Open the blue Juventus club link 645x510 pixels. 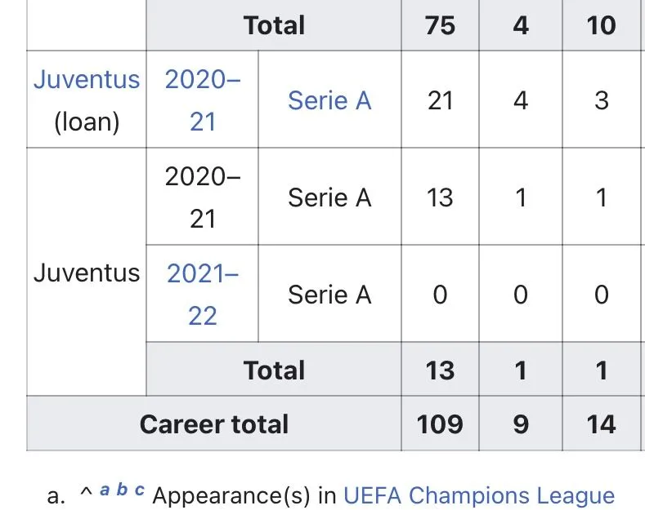(87, 80)
